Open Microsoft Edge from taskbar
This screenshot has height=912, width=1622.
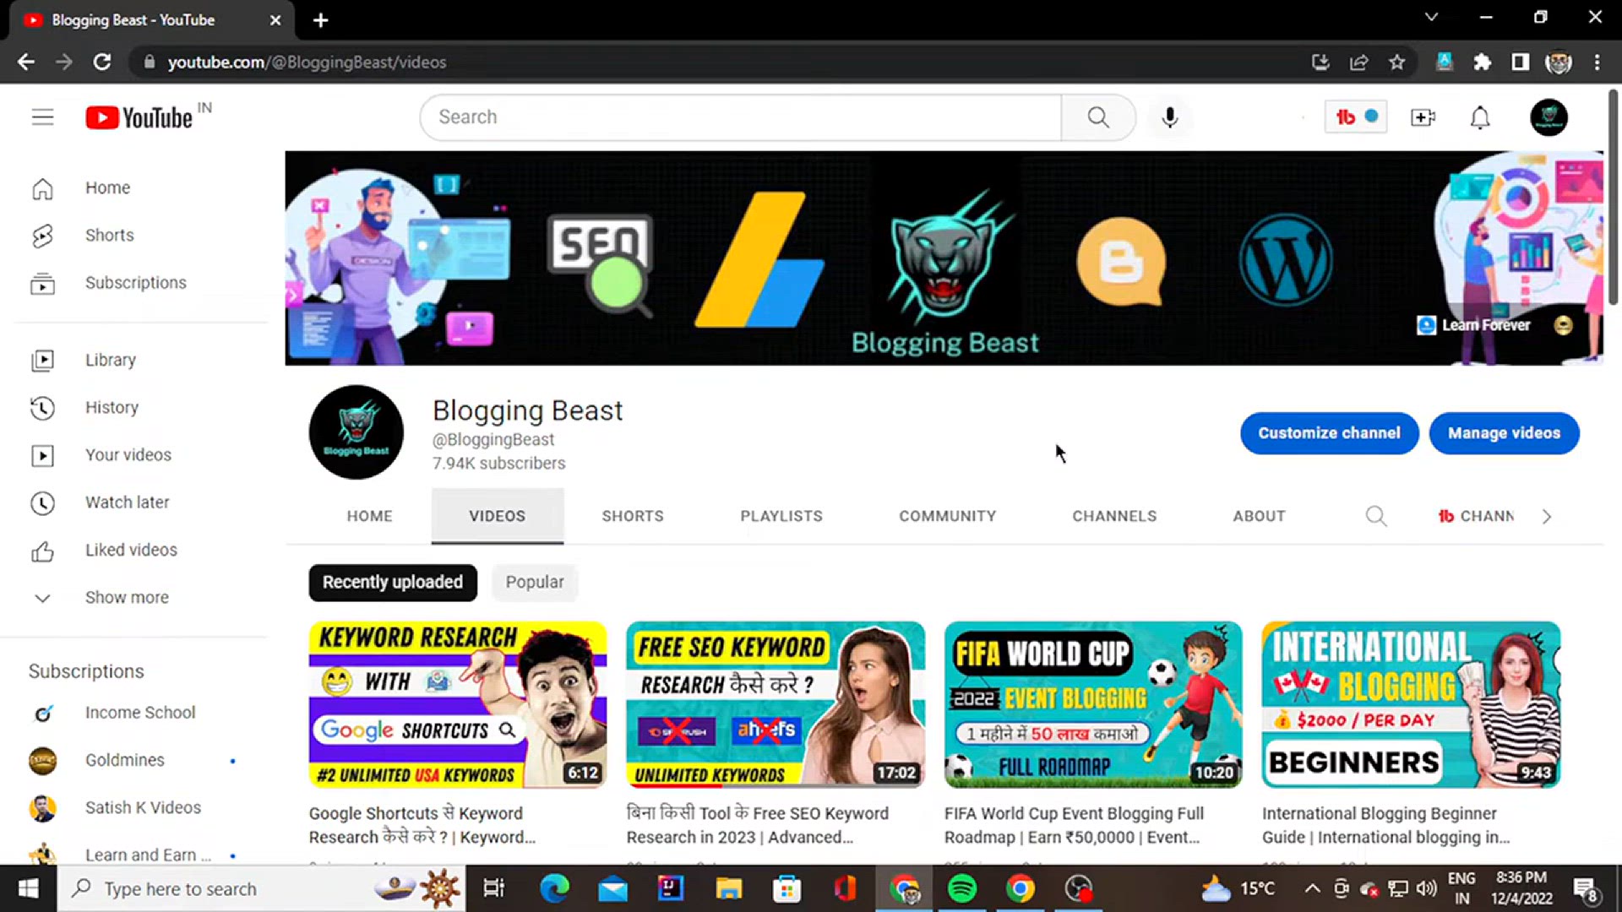click(554, 888)
